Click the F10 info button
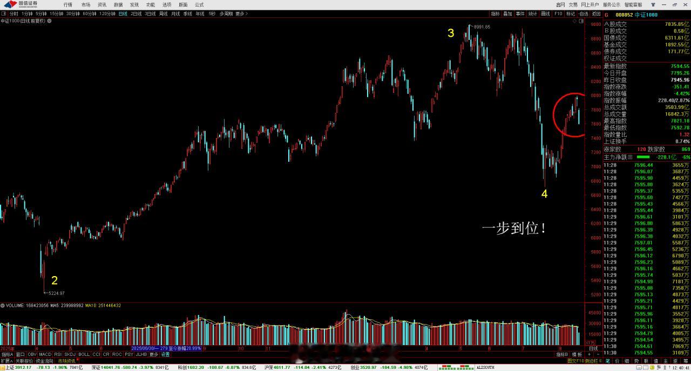Viewport: 691px width, 371px height. point(558,13)
